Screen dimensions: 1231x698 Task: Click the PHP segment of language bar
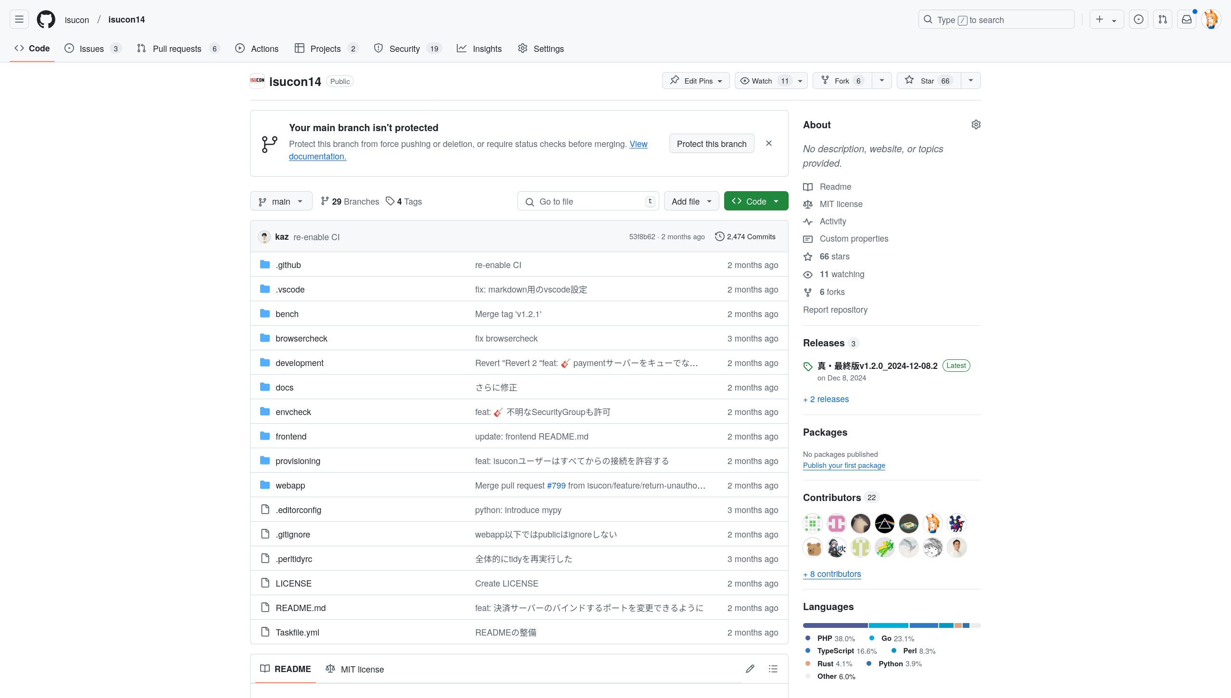[835, 625]
